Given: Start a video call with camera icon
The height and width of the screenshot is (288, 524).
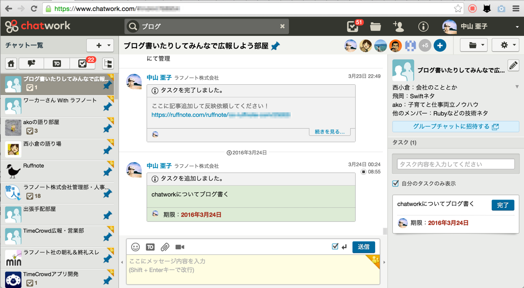Looking at the screenshot, I should 180,247.
